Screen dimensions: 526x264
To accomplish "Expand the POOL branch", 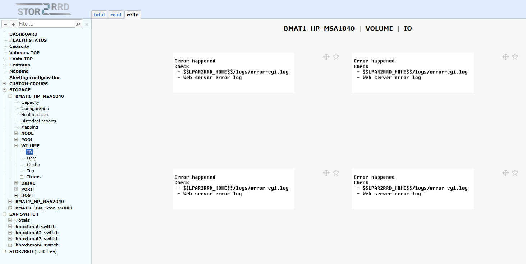I will [x=16, y=140].
